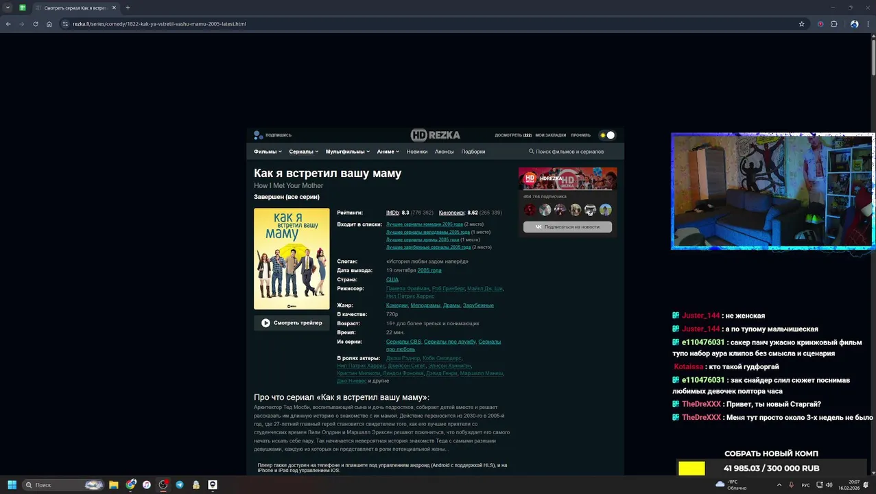Open the '2005 года' release year link
This screenshot has width=876, height=494.
pos(429,270)
